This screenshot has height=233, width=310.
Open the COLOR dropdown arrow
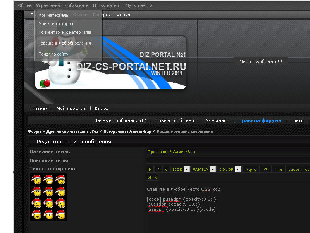tap(238, 169)
